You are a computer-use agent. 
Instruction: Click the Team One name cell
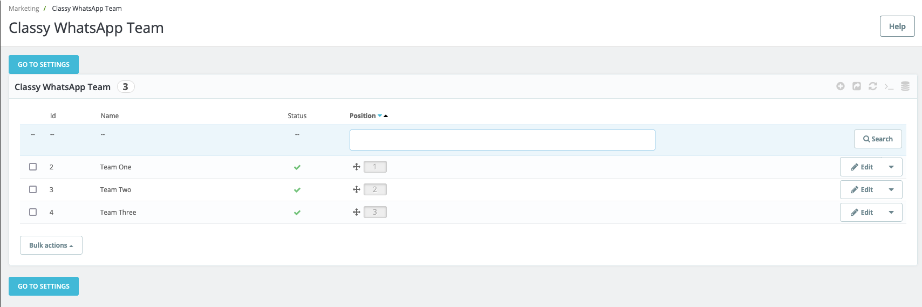tap(115, 167)
